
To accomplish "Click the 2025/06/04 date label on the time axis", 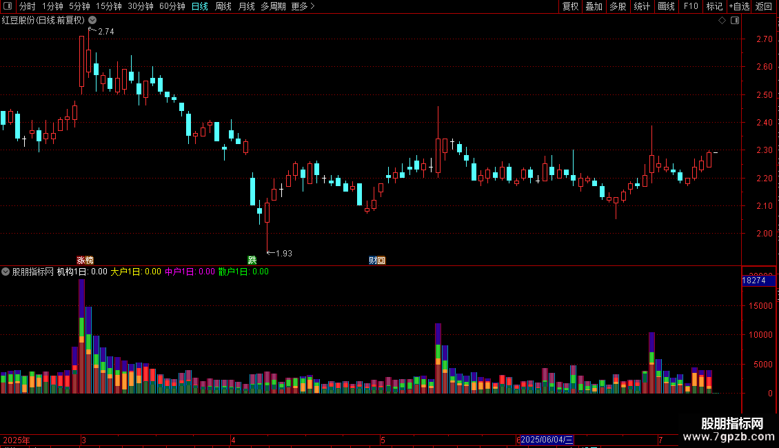I will click(547, 440).
